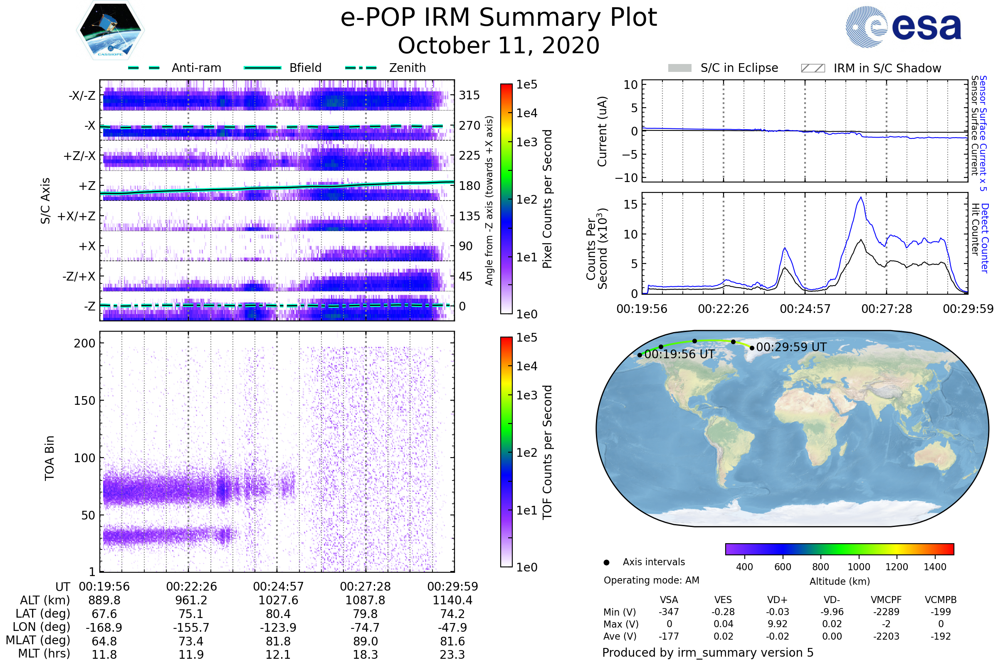Click the ESA logo

point(903,27)
